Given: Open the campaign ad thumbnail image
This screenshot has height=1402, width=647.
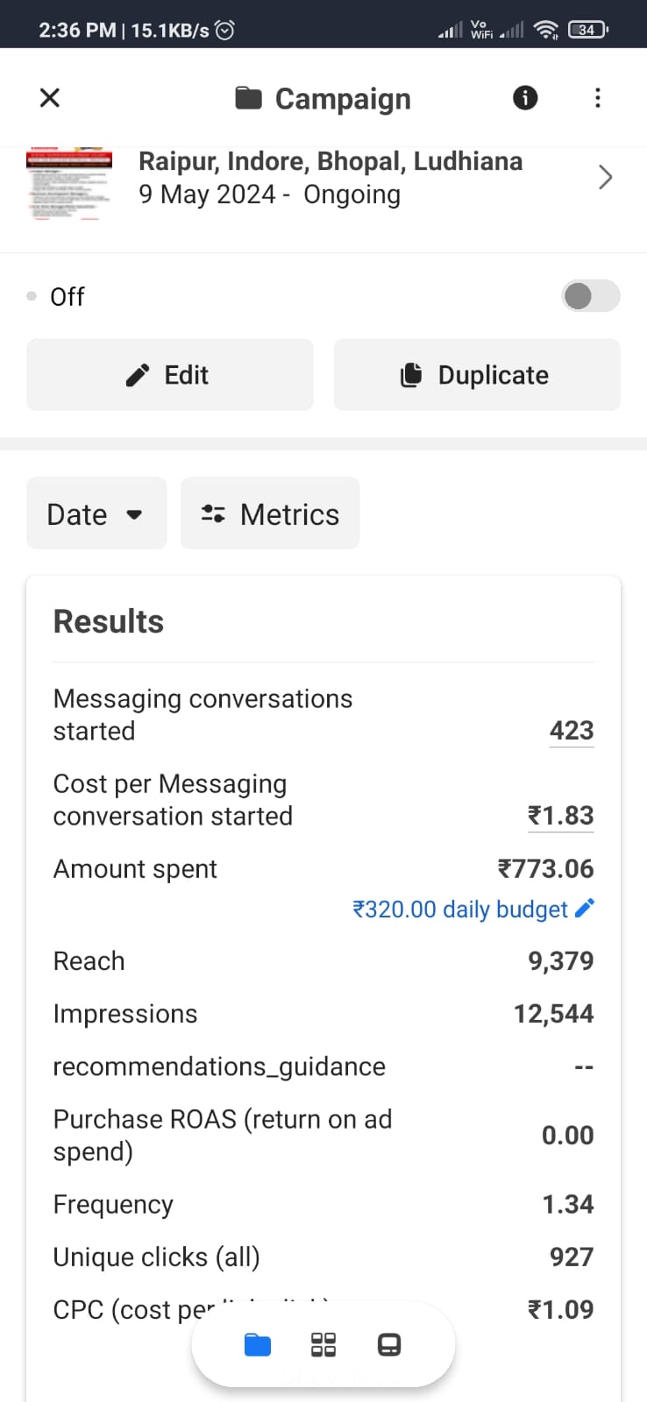Looking at the screenshot, I should [69, 182].
